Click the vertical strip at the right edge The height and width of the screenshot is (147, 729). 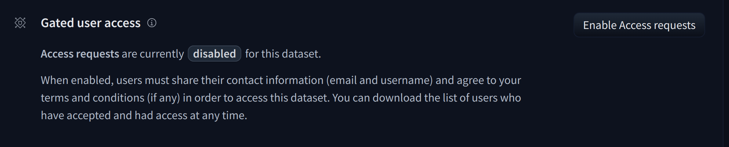coord(726,73)
